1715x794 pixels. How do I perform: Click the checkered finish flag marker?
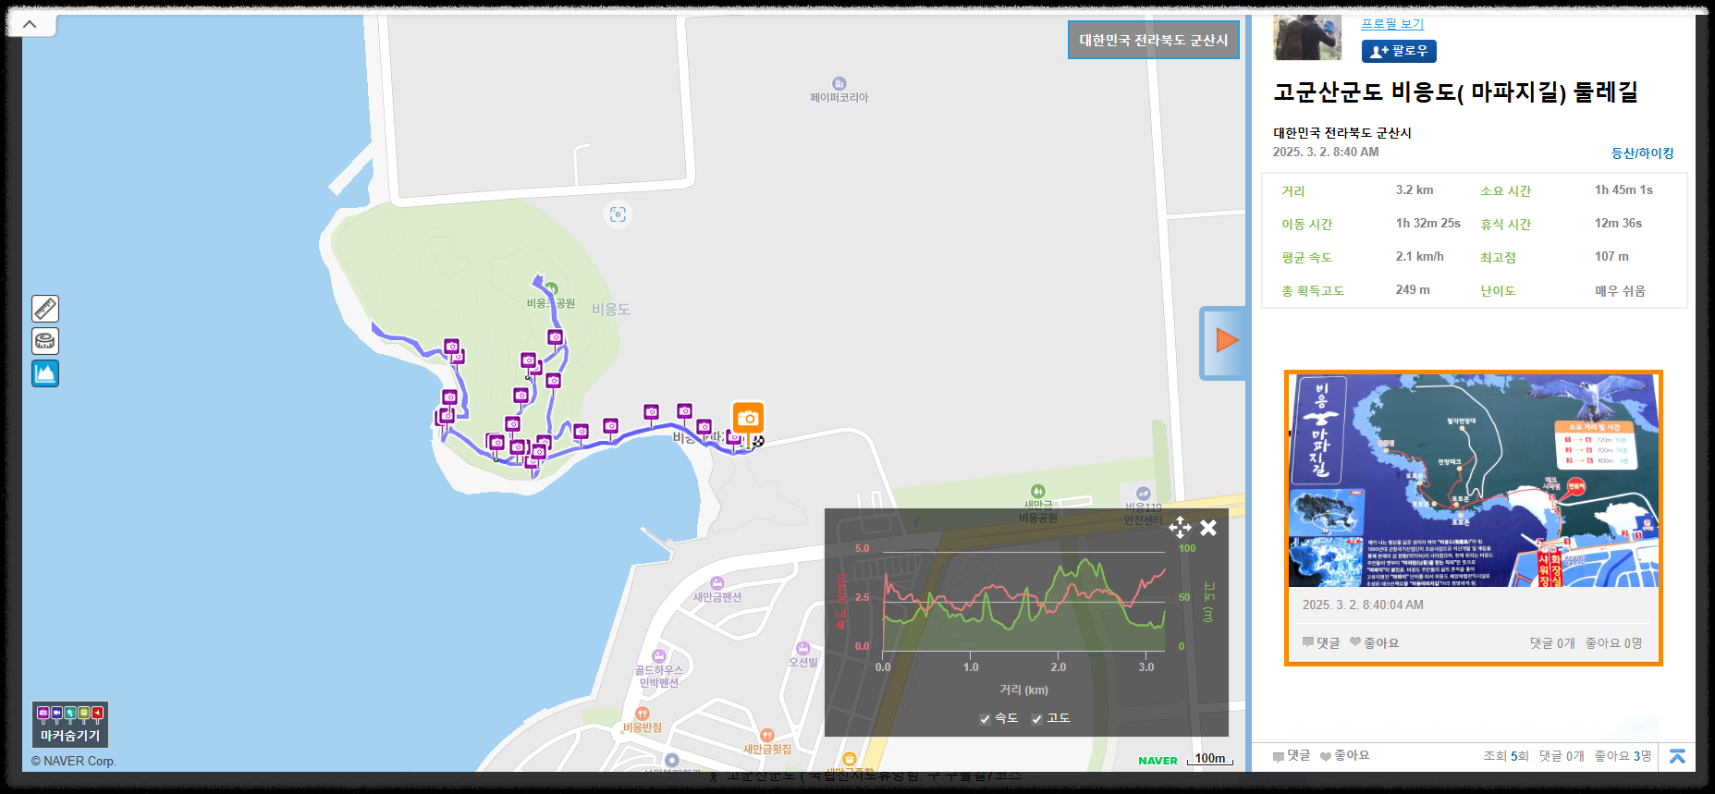(x=758, y=442)
